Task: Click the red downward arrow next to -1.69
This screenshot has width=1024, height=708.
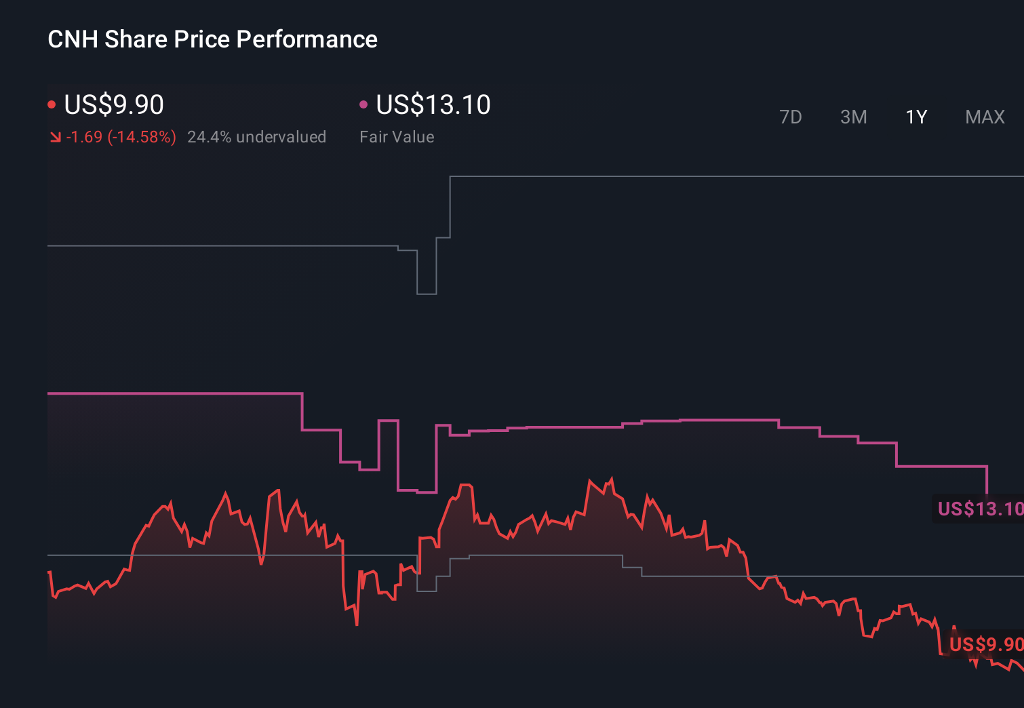Action: click(55, 137)
